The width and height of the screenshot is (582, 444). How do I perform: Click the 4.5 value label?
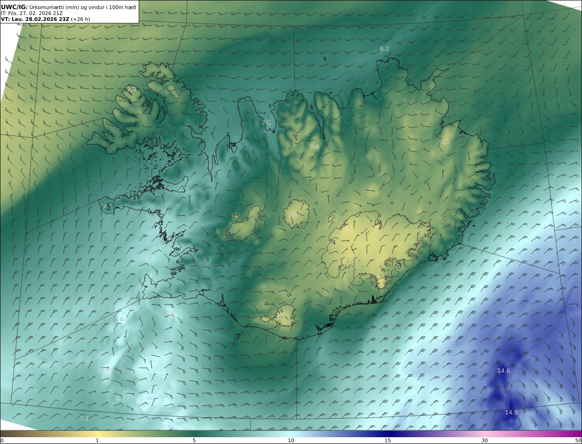click(108, 206)
